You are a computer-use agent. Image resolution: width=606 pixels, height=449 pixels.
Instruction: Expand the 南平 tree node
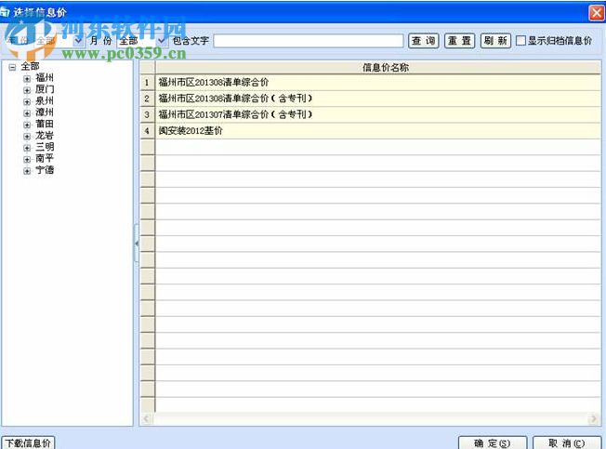click(x=27, y=159)
